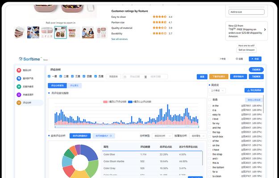
Task: Click the custom add keyword button
Action: [x=254, y=100]
